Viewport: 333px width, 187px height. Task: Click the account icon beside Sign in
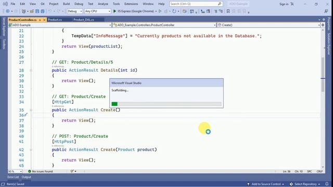coord(292,4)
